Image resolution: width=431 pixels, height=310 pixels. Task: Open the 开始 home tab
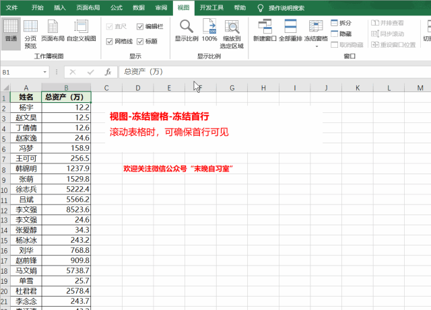click(x=38, y=7)
